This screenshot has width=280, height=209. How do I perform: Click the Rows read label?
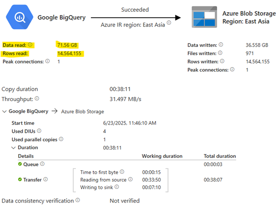pyautogui.click(x=15, y=53)
